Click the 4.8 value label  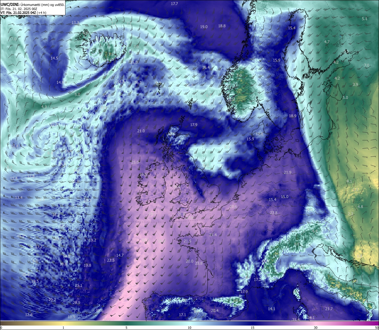click(x=360, y=207)
